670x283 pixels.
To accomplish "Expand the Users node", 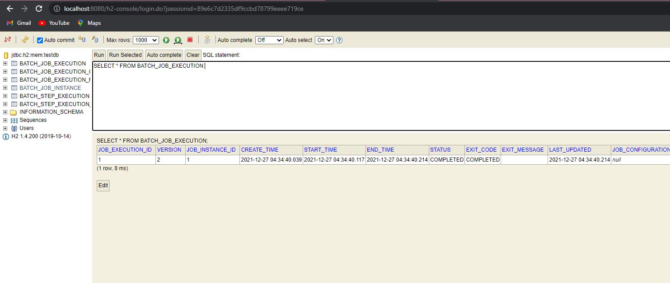I will pos(5,128).
